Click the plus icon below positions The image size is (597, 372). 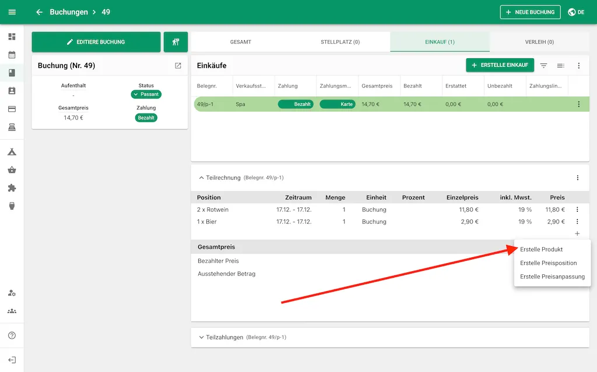pyautogui.click(x=577, y=233)
